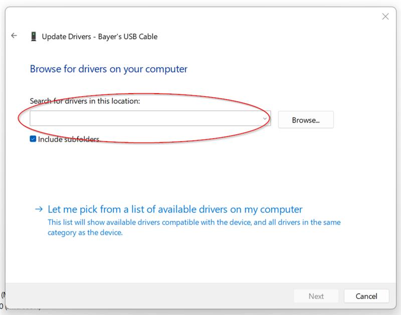Click the chevron on the location field
The width and height of the screenshot is (401, 315).
coord(265,118)
